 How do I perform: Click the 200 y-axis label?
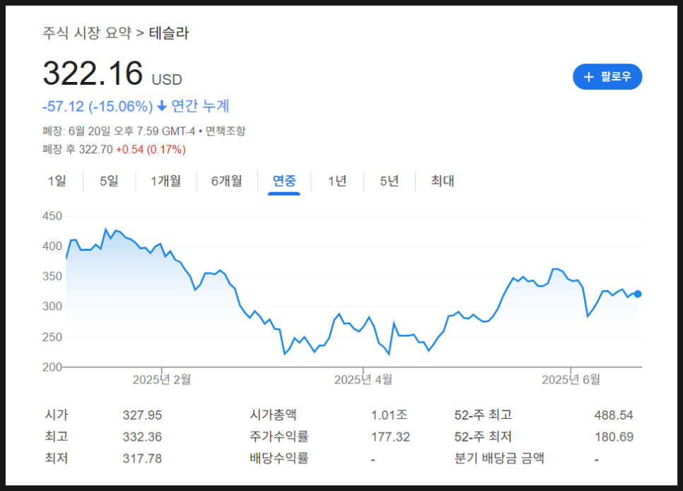52,367
